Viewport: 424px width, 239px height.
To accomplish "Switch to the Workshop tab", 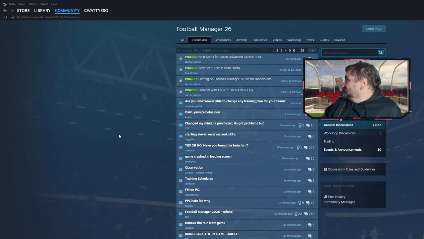I will click(x=294, y=40).
